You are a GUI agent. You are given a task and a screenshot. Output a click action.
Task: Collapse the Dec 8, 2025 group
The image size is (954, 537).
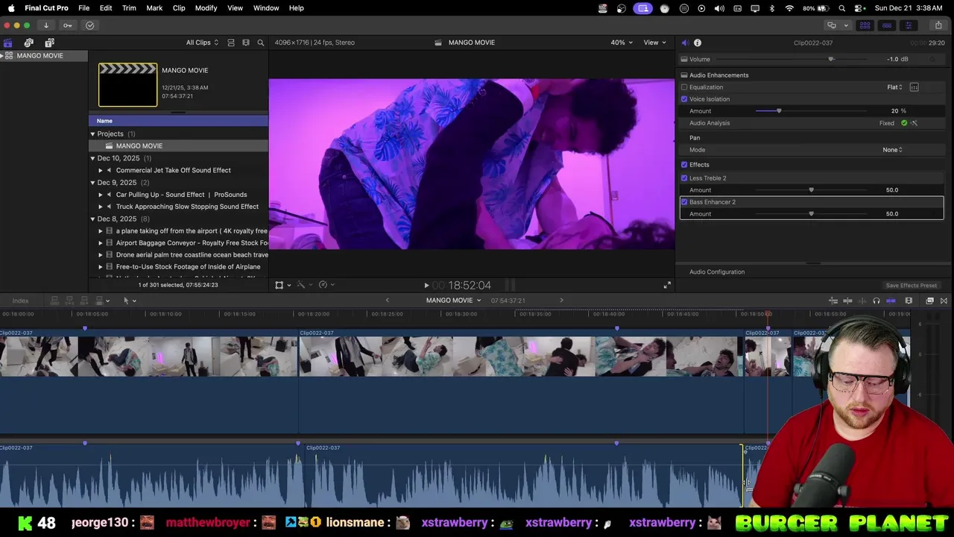tap(93, 219)
